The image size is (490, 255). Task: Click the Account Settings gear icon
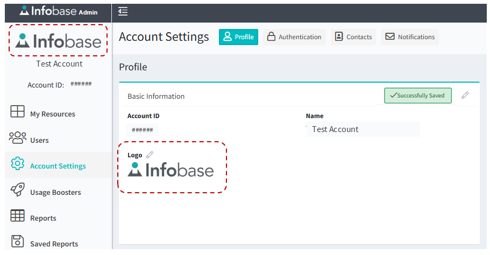pos(18,163)
